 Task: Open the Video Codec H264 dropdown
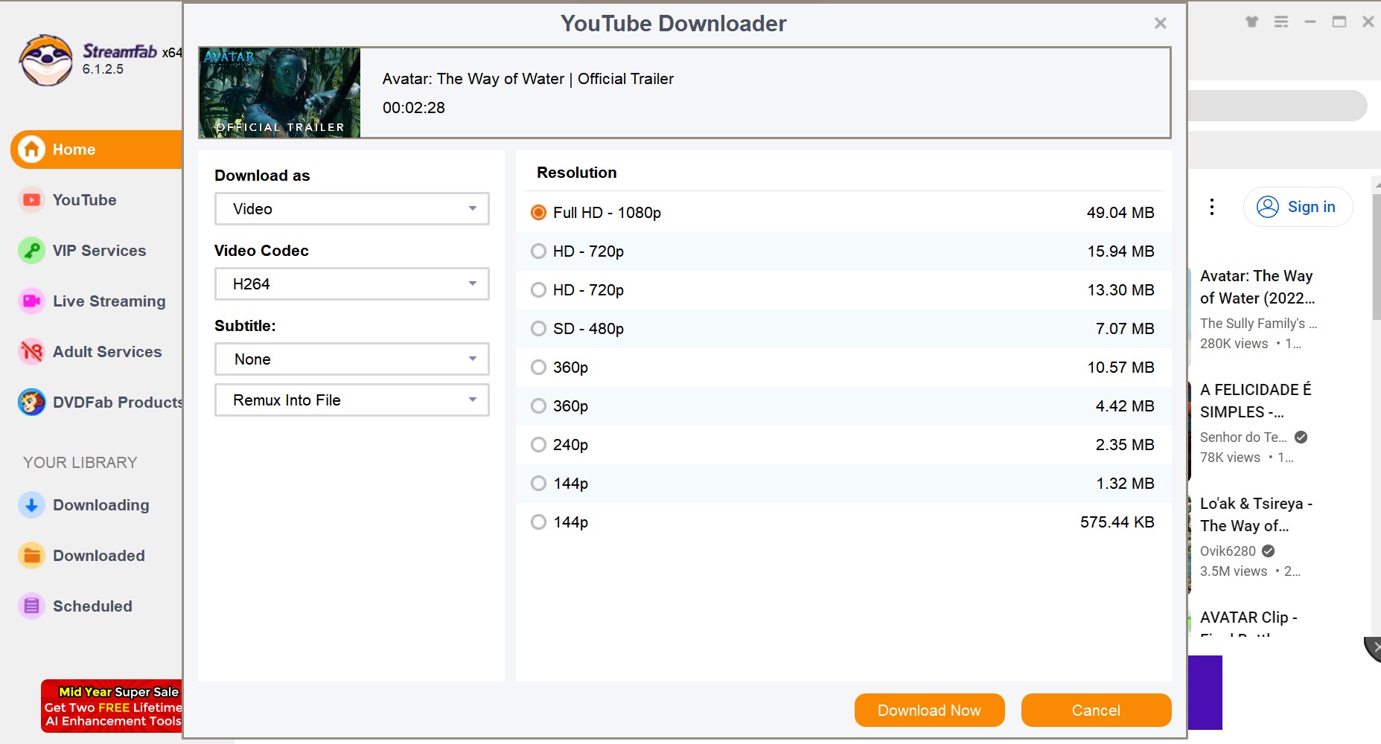352,284
